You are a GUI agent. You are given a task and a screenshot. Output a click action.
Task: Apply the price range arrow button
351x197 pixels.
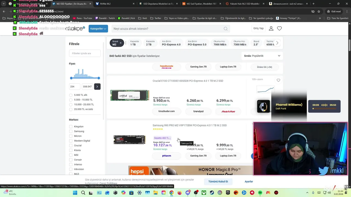click(97, 86)
